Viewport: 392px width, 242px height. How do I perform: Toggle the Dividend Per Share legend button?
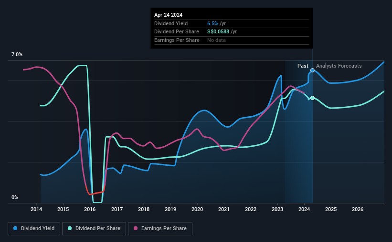pyautogui.click(x=94, y=229)
